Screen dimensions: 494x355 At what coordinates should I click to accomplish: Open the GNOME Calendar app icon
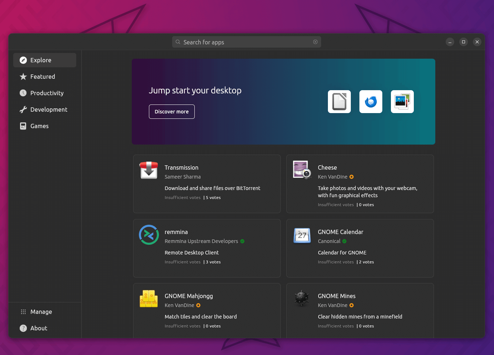[x=302, y=235]
